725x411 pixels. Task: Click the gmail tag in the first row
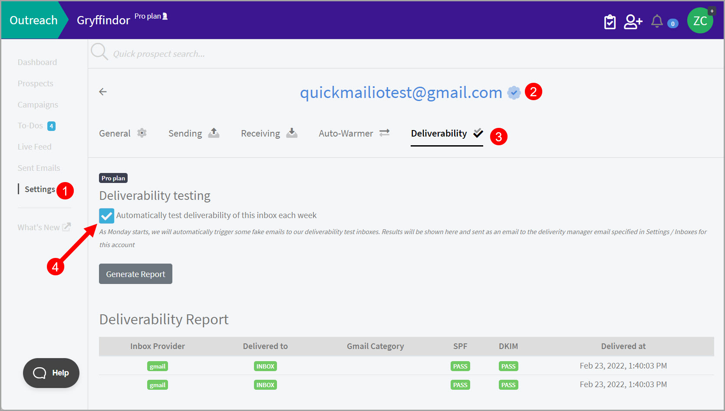(x=158, y=366)
